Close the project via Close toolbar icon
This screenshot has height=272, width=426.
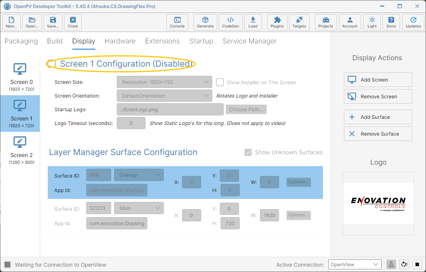73,22
